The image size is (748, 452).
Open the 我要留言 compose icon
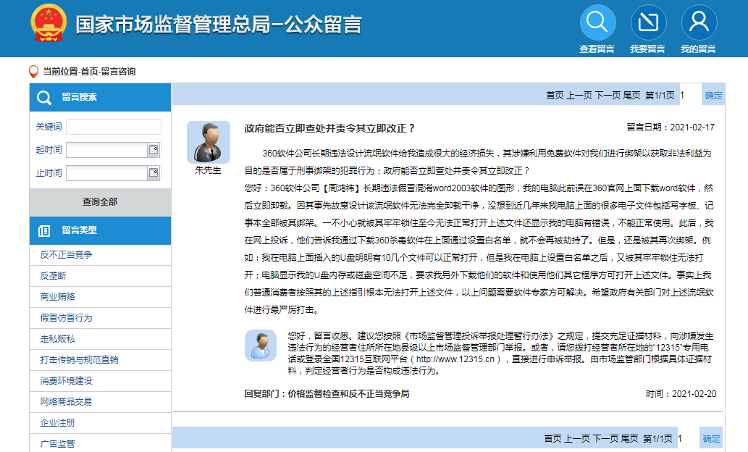tap(648, 22)
